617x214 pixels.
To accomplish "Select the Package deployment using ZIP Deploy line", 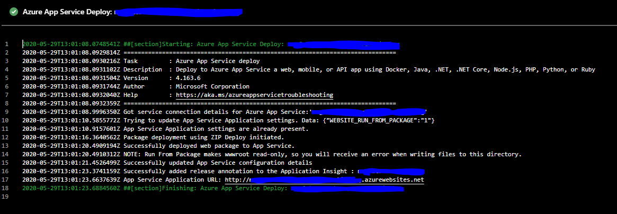I will coord(153,137).
